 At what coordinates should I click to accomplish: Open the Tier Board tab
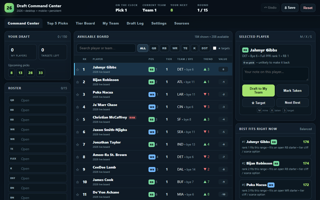tap(85, 23)
